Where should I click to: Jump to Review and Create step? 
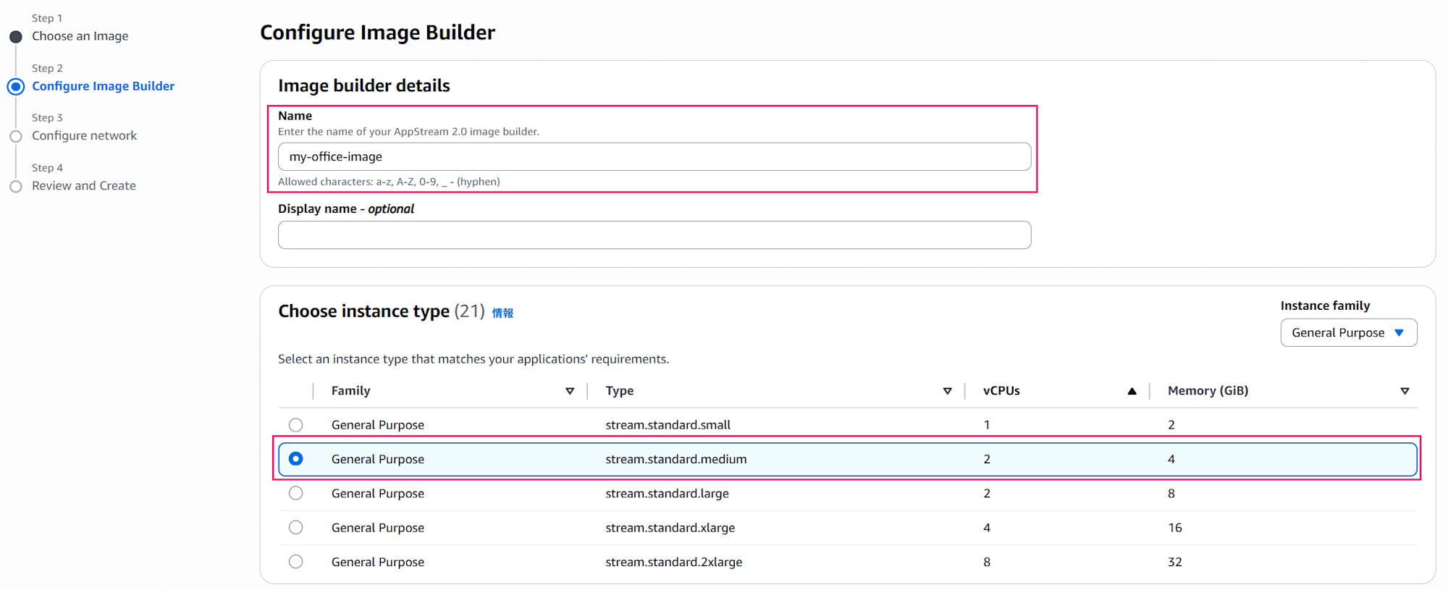pyautogui.click(x=84, y=185)
